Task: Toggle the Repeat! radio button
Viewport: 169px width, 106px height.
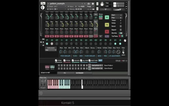Action: click(121, 30)
